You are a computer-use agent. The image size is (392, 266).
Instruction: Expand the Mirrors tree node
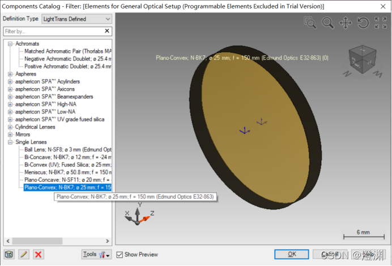tap(10, 134)
